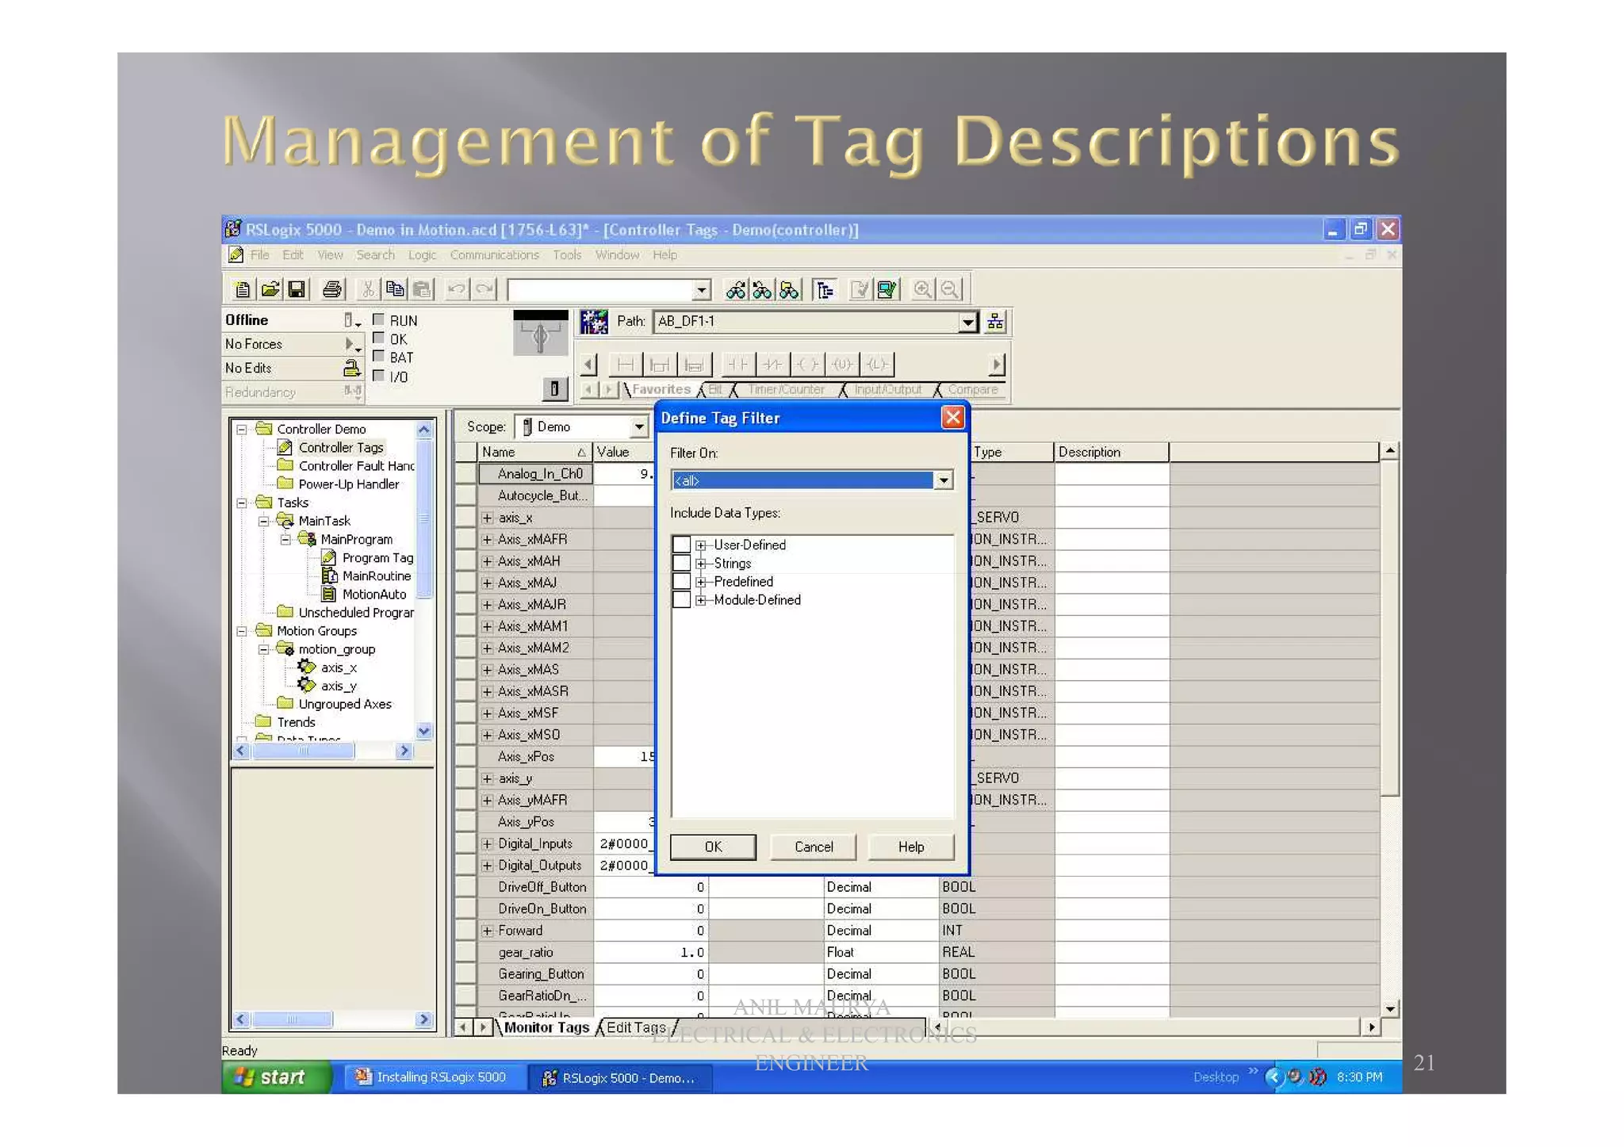Screen dimensions: 1624x1147
Task: Expand the Predefined data types node
Action: point(701,582)
